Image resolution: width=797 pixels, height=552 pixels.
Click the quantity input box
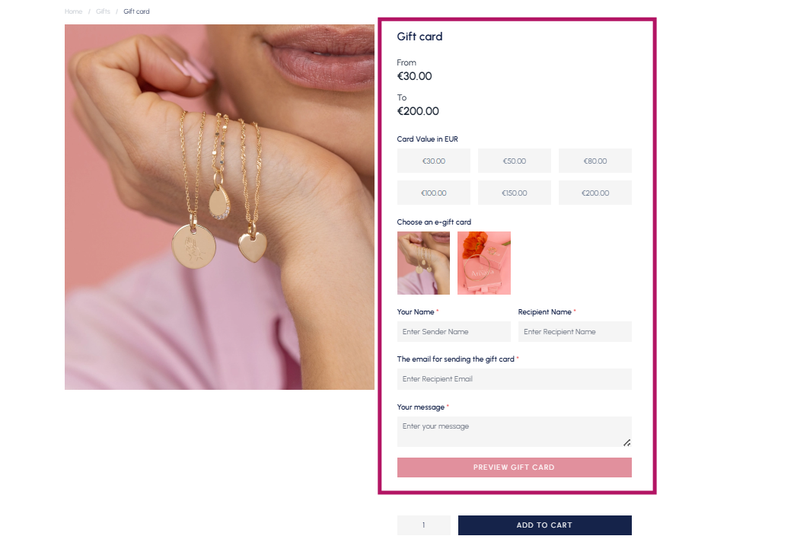click(x=424, y=525)
